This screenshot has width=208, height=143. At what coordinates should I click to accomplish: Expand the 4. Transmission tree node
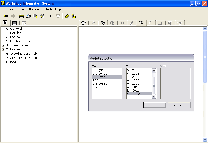(x=3, y=45)
